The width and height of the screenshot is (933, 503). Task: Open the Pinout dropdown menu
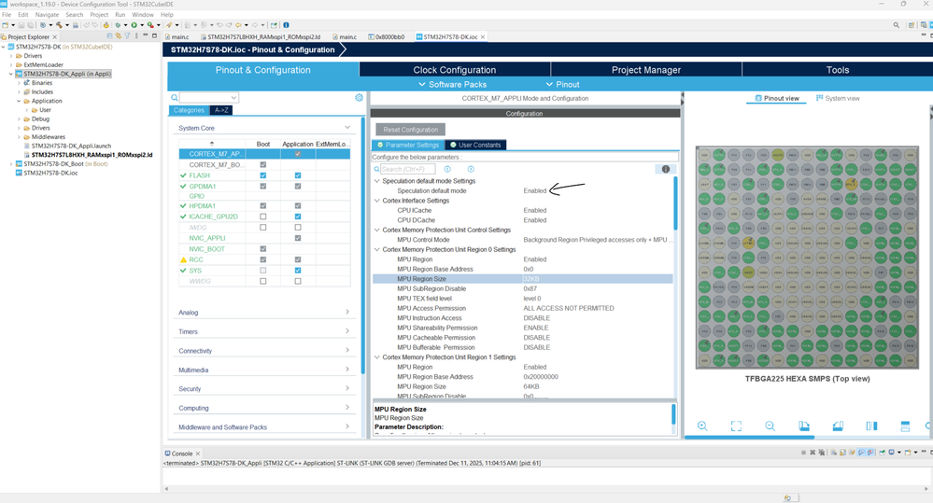(x=562, y=84)
